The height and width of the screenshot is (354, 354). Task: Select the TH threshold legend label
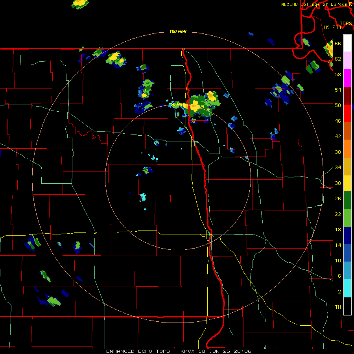coord(338,307)
